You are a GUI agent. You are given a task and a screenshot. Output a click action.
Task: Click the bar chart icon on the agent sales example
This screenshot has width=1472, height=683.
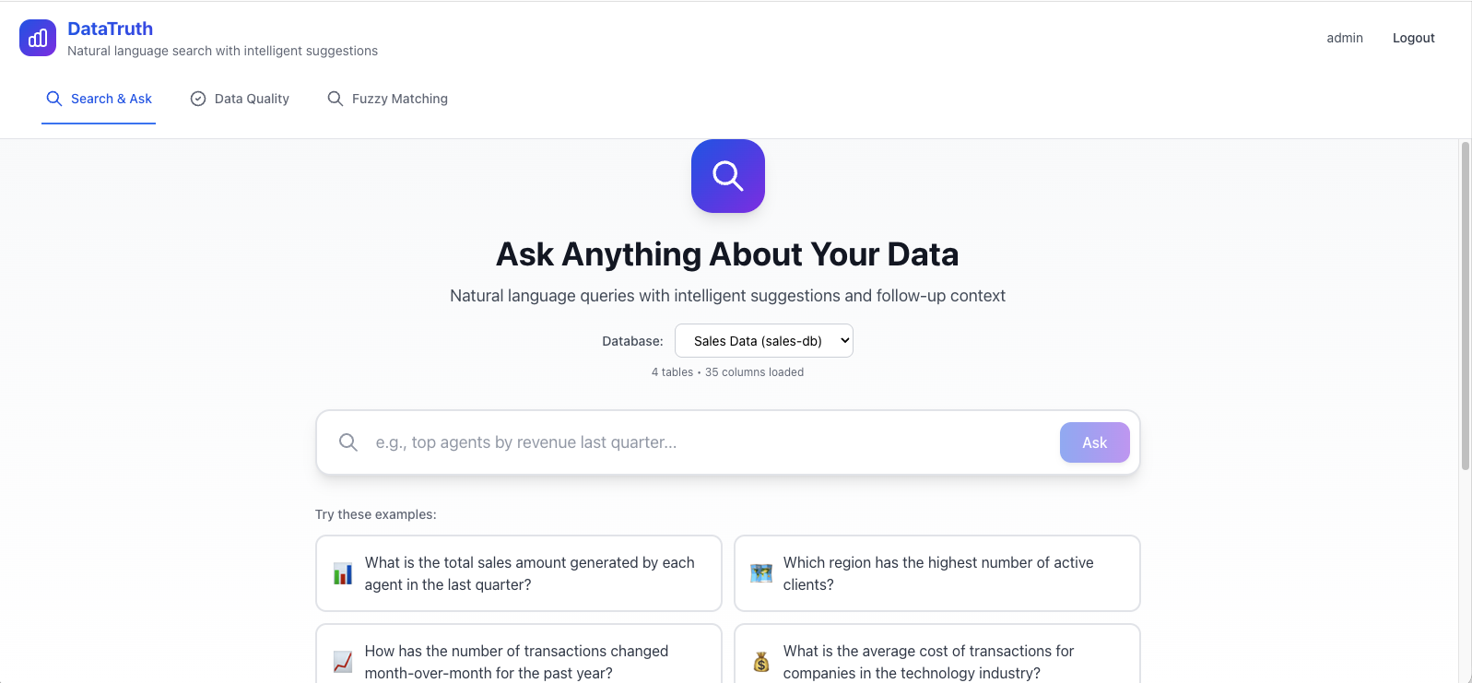click(x=342, y=572)
